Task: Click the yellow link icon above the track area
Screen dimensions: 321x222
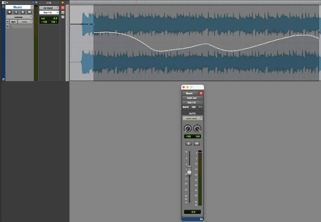Action: click(x=63, y=2)
